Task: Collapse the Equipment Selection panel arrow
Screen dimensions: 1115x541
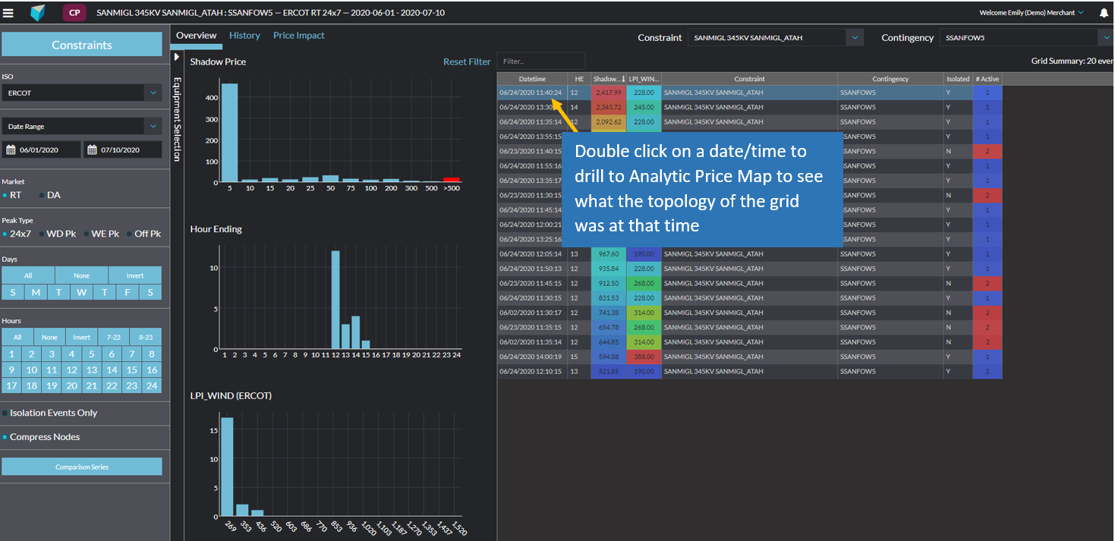Action: (177, 57)
